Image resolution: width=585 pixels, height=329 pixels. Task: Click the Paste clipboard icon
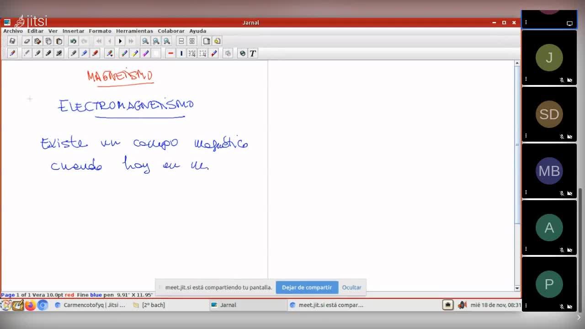tap(59, 41)
